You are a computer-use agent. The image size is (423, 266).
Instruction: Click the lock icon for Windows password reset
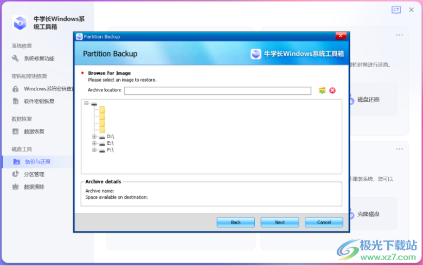pos(16,89)
